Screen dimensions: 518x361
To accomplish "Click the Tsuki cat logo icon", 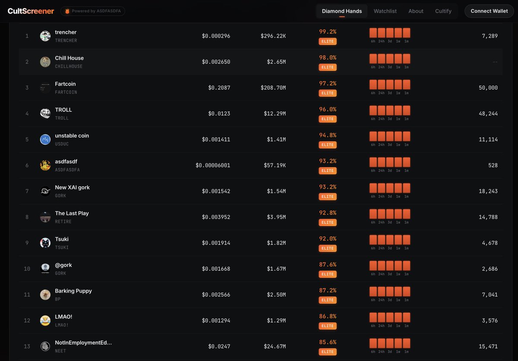I will pyautogui.click(x=45, y=243).
